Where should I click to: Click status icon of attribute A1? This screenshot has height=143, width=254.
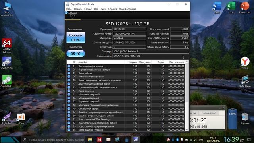69,84
